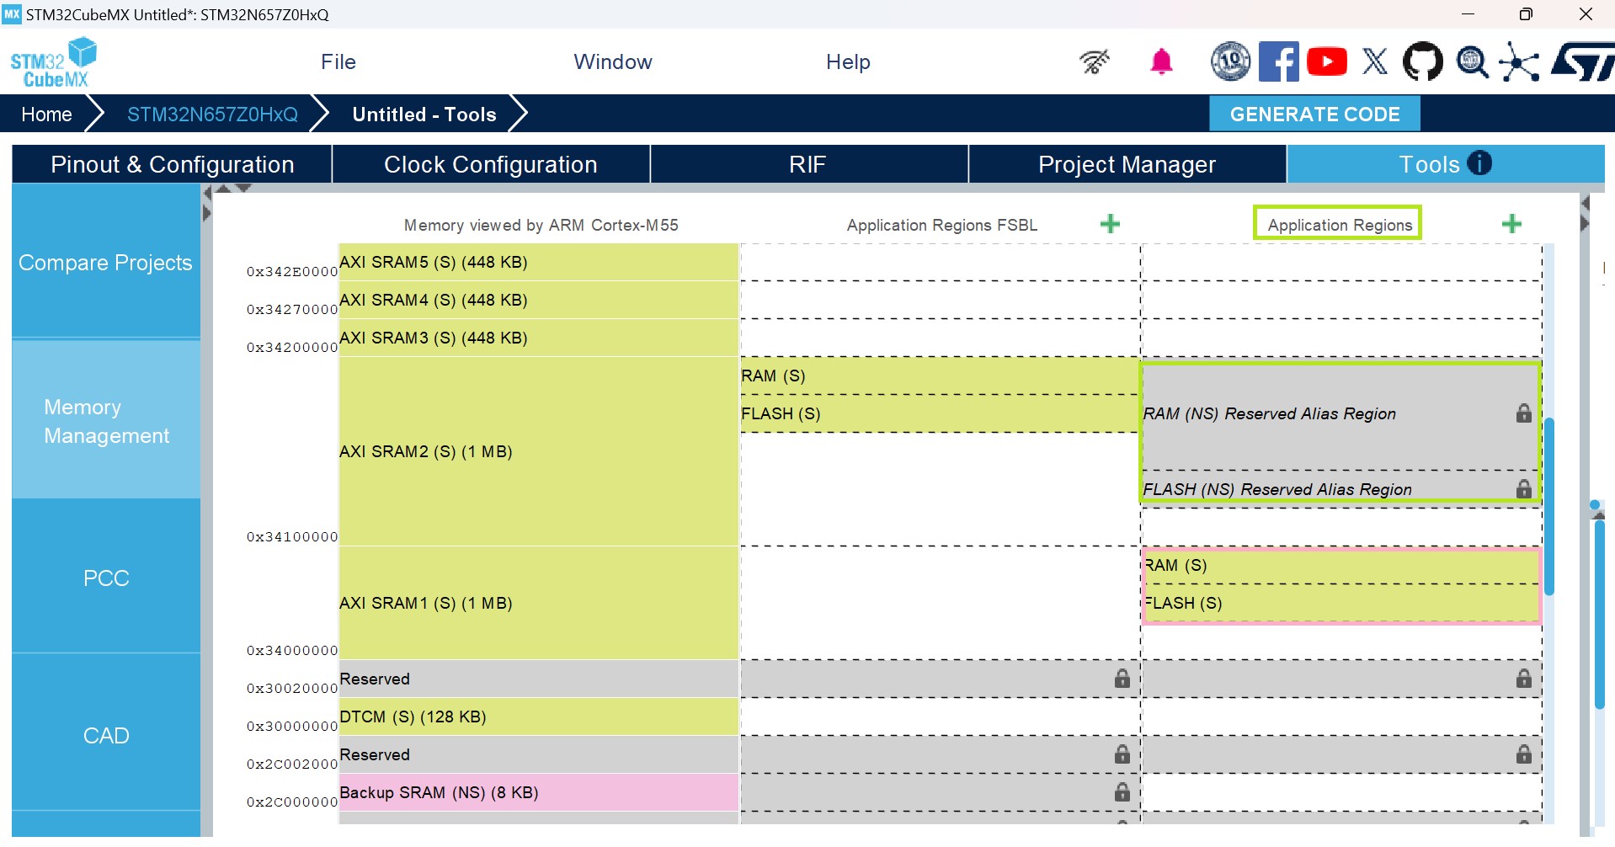This screenshot has width=1615, height=847.
Task: Click the Application Regions column header
Action: (1339, 224)
